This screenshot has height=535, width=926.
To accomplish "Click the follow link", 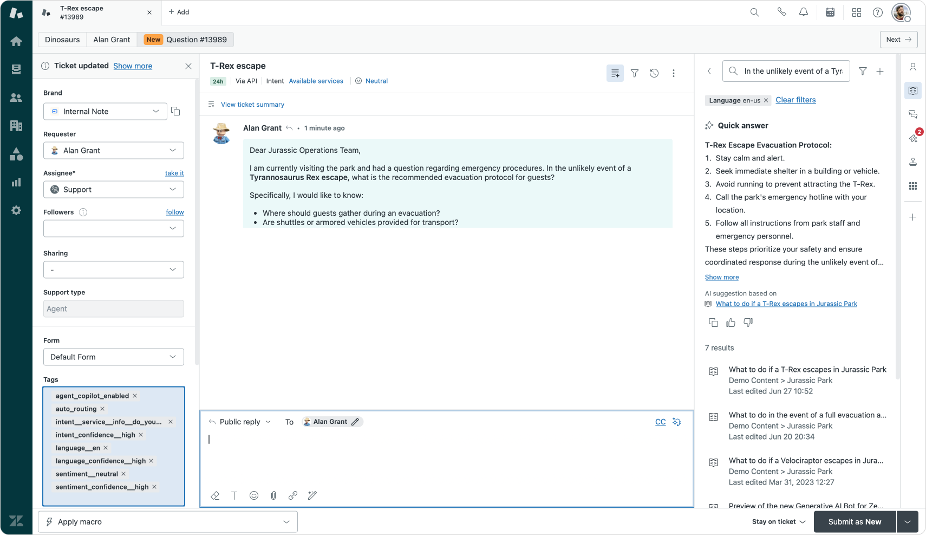I will pyautogui.click(x=175, y=212).
